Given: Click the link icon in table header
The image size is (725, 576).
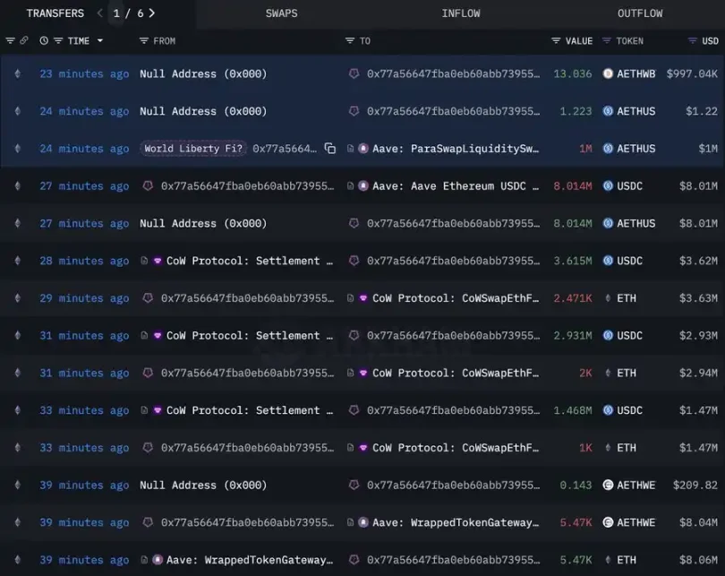Looking at the screenshot, I should [24, 41].
